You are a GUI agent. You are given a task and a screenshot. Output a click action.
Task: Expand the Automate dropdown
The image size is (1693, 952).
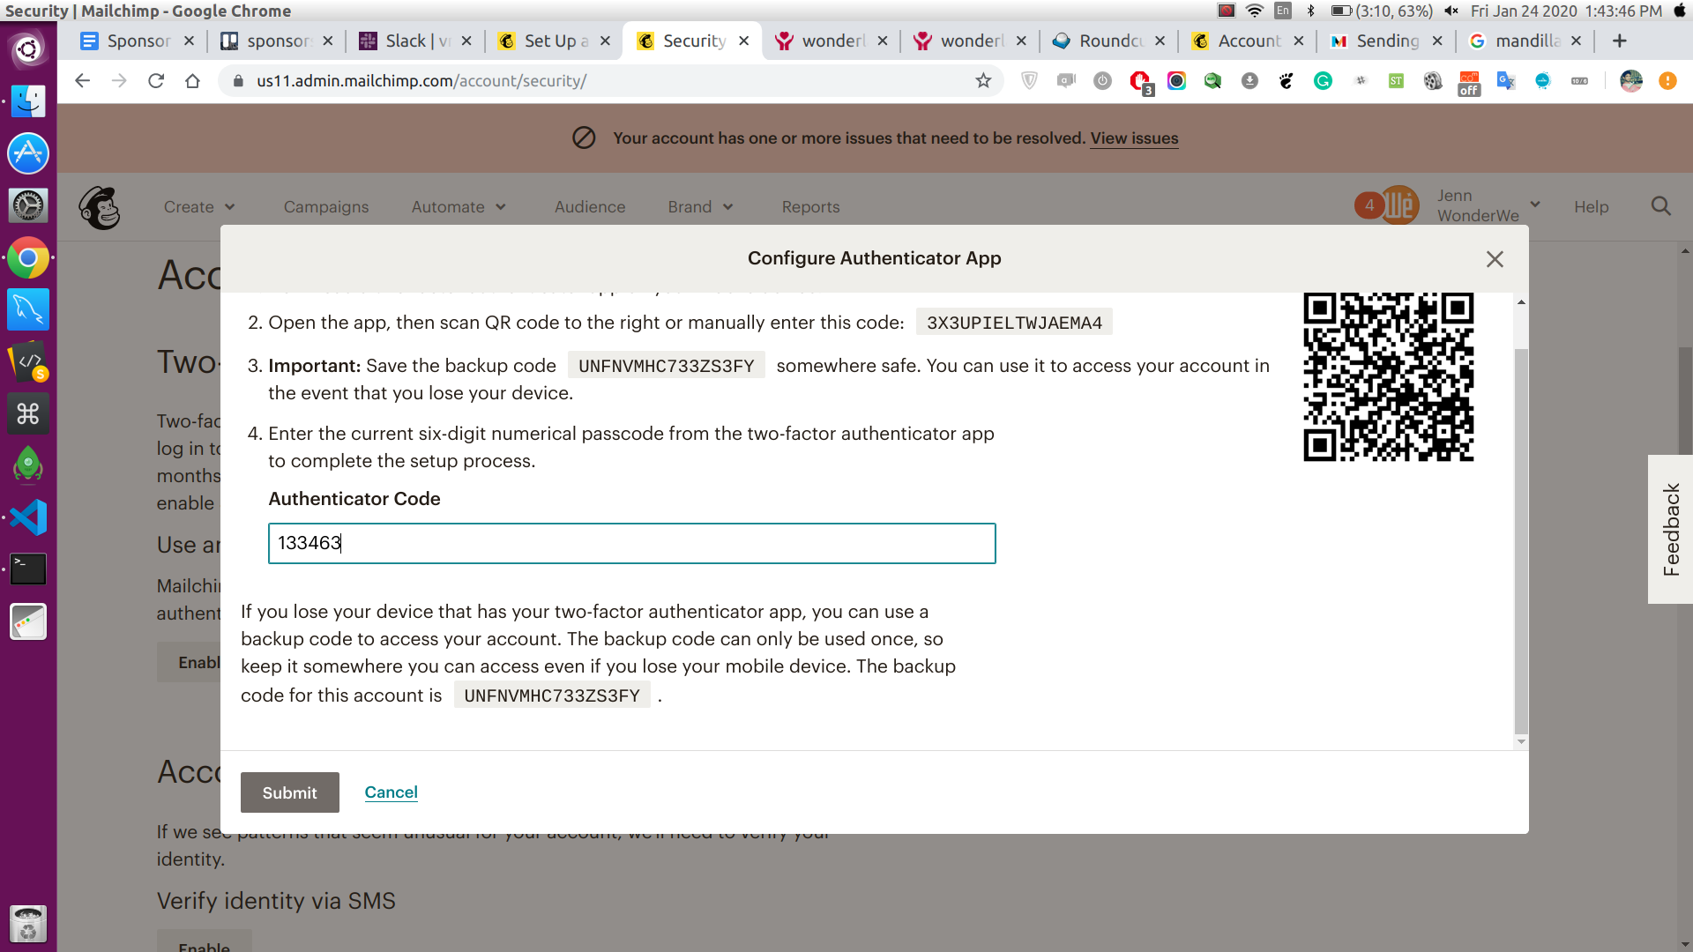459,207
